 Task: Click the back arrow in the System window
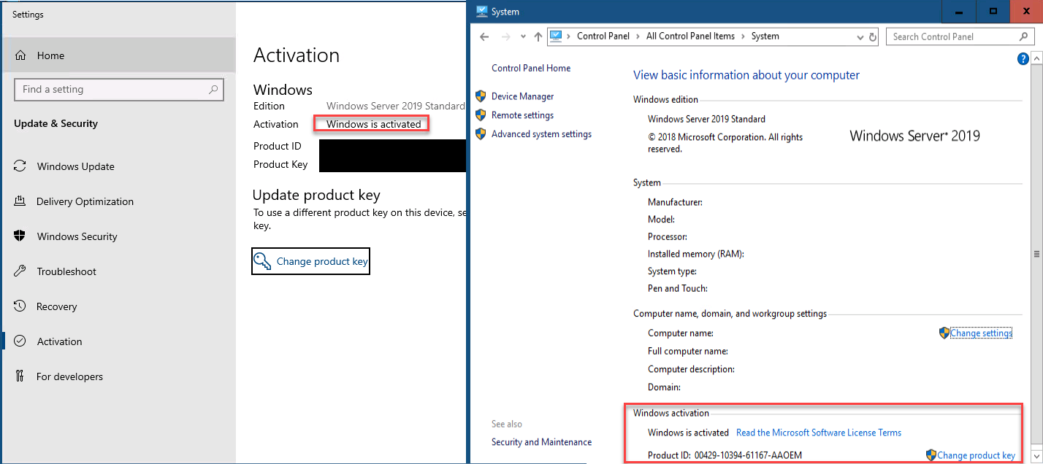[484, 36]
